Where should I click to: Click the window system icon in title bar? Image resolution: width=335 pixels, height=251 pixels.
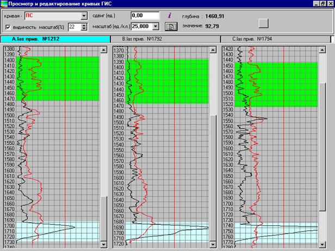[4, 4]
